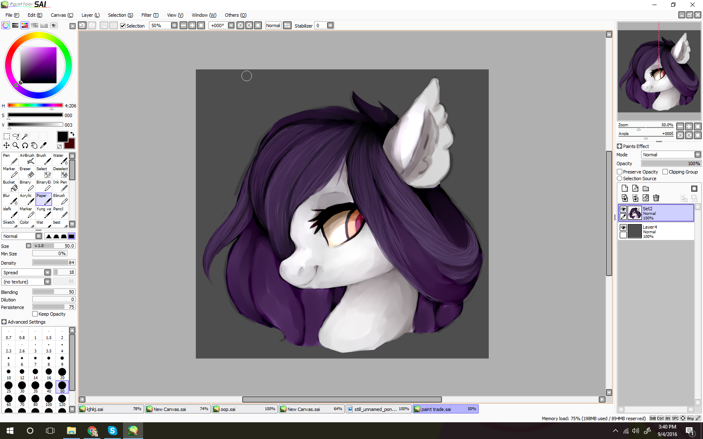This screenshot has height=439, width=703.
Task: Open the Stabilizer dropdown
Action: (x=331, y=26)
